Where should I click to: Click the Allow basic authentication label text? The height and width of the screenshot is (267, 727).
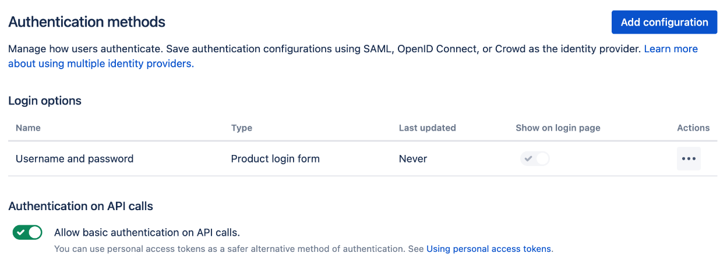click(147, 232)
